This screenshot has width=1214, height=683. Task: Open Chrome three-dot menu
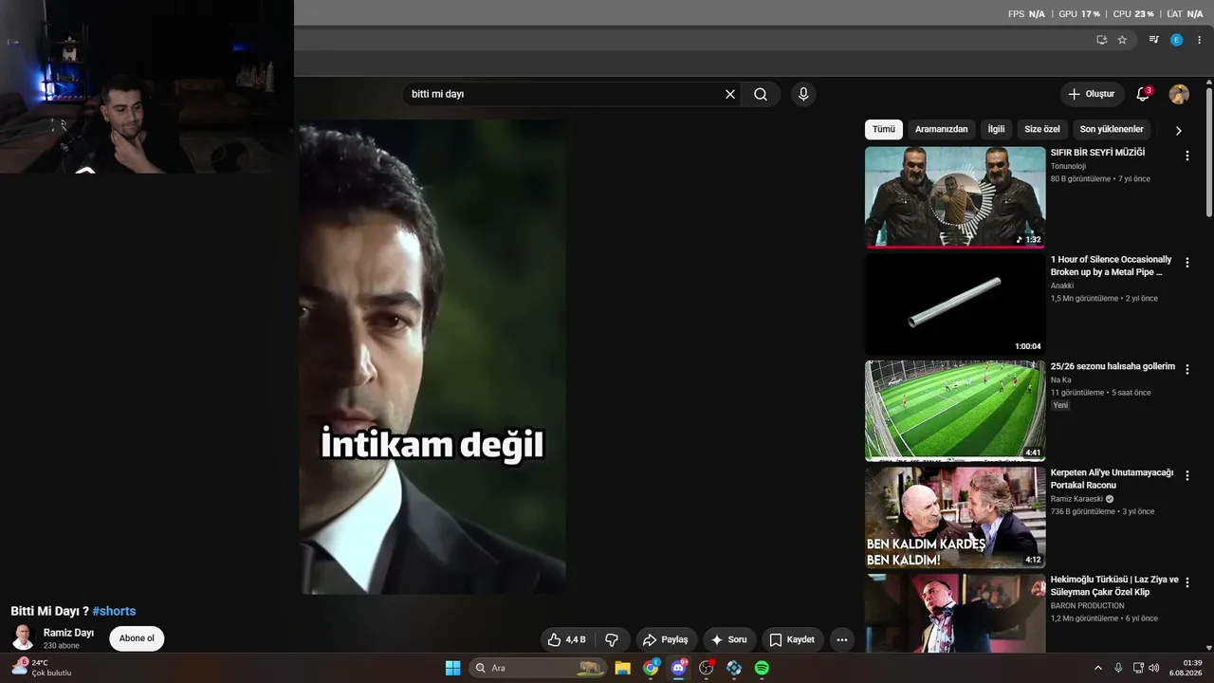pos(1200,40)
